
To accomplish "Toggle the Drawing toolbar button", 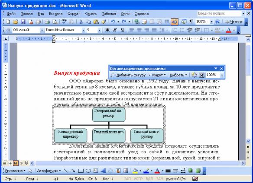I will click(x=175, y=22).
